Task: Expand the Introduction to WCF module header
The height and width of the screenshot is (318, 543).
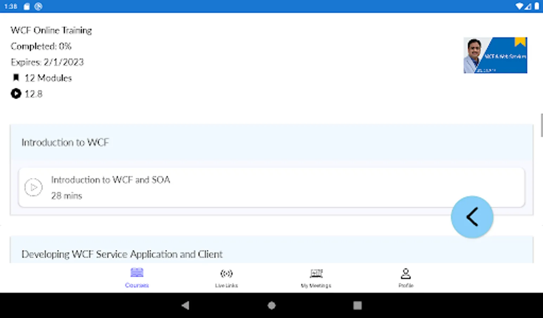Action: [x=271, y=142]
